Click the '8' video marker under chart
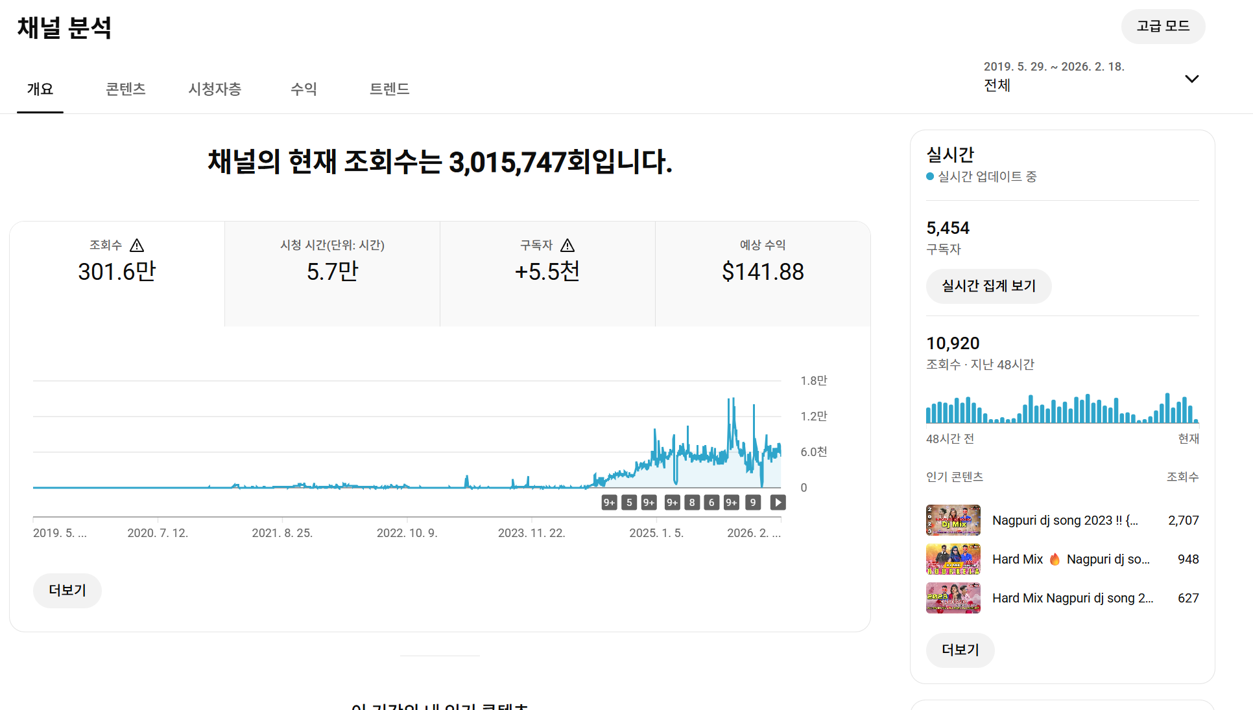The height and width of the screenshot is (710, 1253). click(692, 502)
